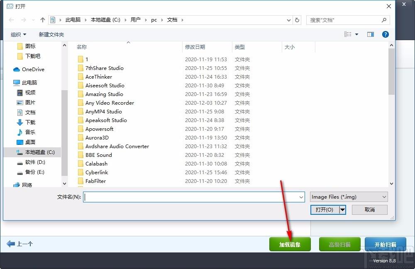Go back using the back arrow
The image size is (415, 269).
[x=11, y=20]
